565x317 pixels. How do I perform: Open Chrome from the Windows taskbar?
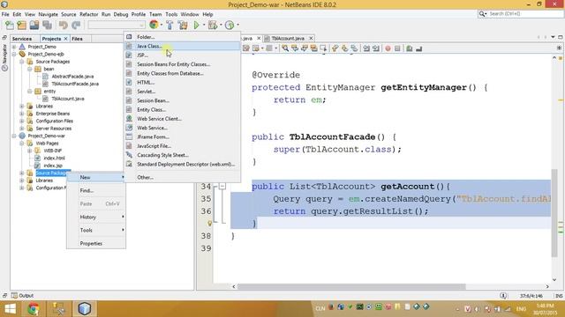tap(34, 309)
